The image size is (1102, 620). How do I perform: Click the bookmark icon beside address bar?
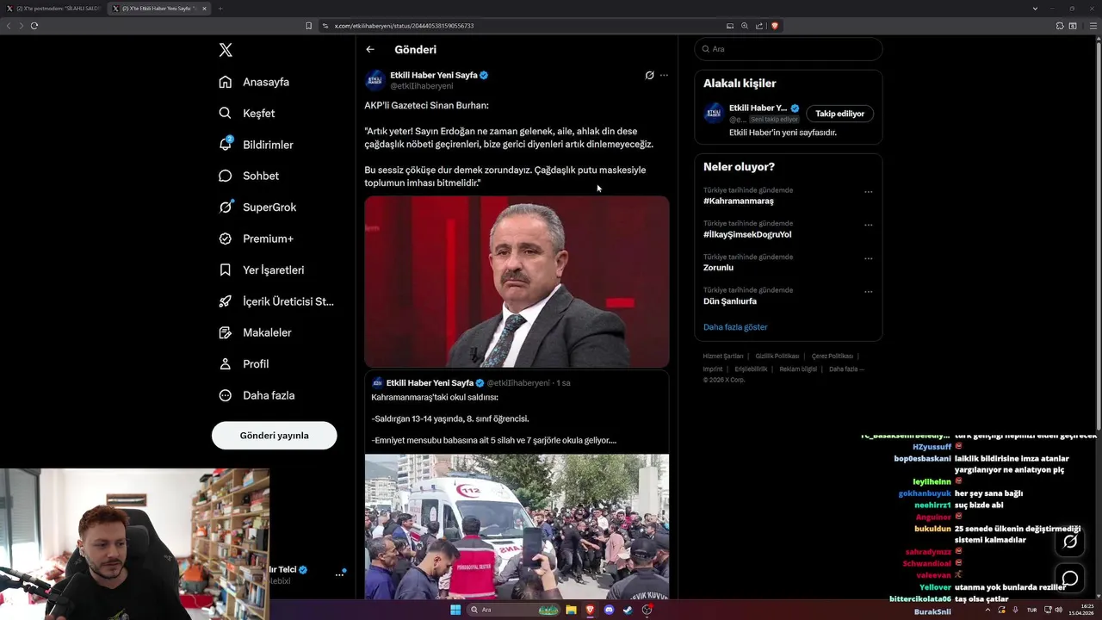(308, 26)
